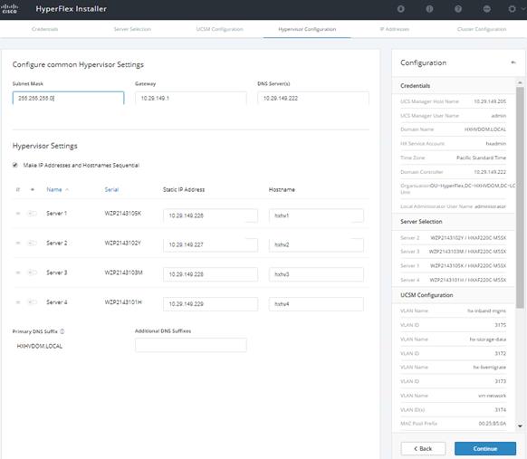Expand the chevron next to the gear
The width and height of the screenshot is (527, 459).
tap(523, 9)
